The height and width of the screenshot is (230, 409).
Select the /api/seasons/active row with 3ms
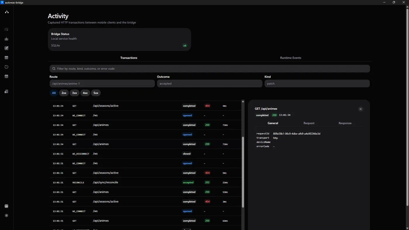pyautogui.click(x=145, y=201)
